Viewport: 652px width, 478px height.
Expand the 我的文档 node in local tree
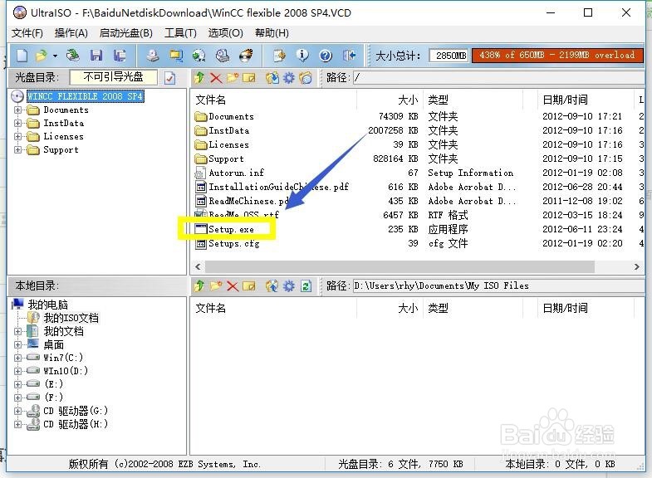tap(17, 331)
